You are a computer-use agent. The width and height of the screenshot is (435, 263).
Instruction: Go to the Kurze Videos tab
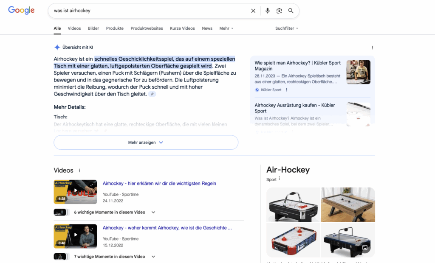pyautogui.click(x=182, y=28)
